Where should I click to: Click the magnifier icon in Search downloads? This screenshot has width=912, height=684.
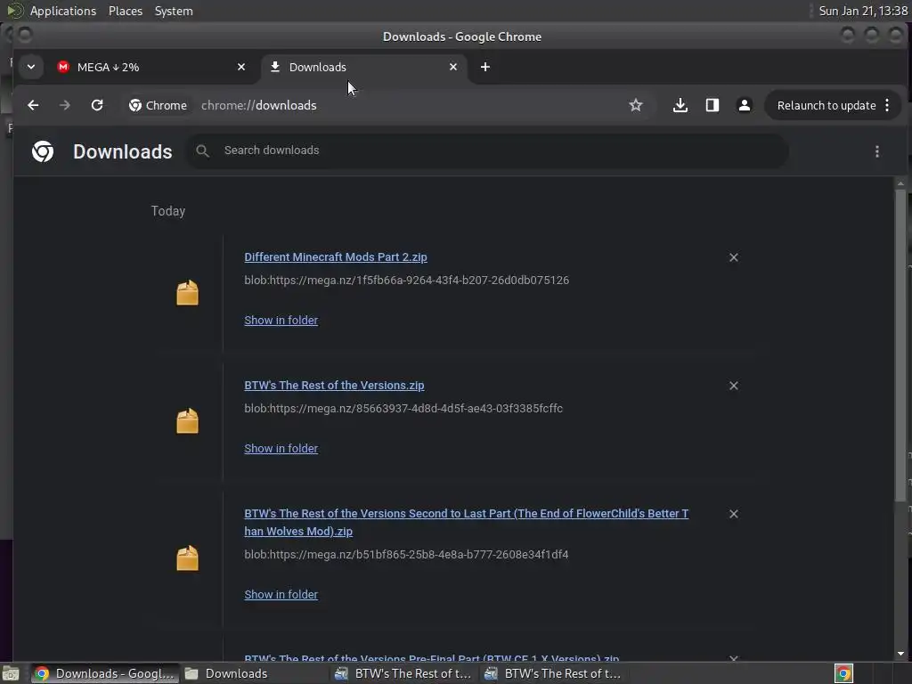202,151
